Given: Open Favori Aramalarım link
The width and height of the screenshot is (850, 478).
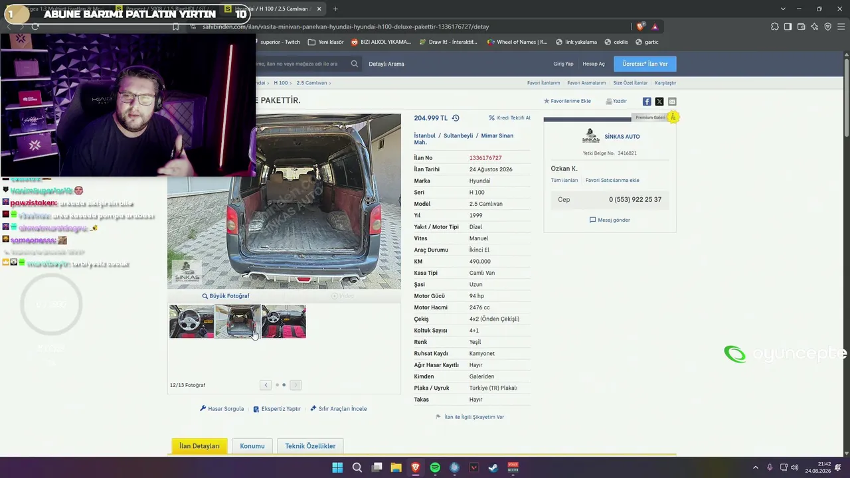Looking at the screenshot, I should tap(586, 83).
